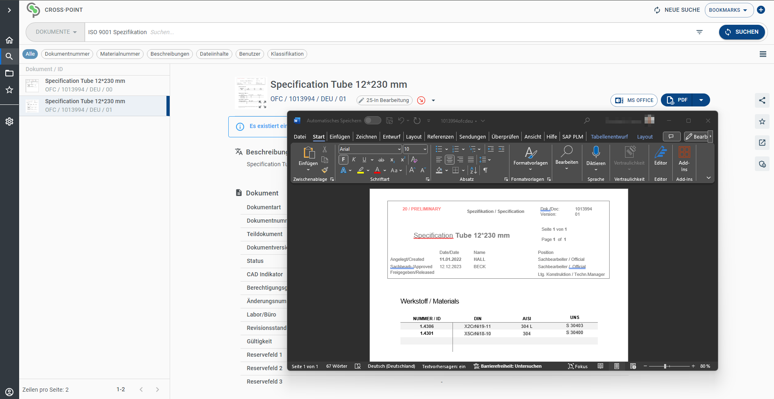Apply subscript formatting in Word
The width and height of the screenshot is (774, 399).
coord(392,160)
